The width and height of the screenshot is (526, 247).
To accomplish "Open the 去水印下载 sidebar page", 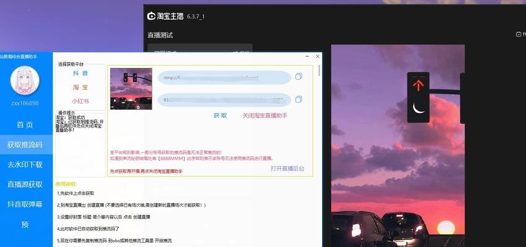I will click(25, 164).
